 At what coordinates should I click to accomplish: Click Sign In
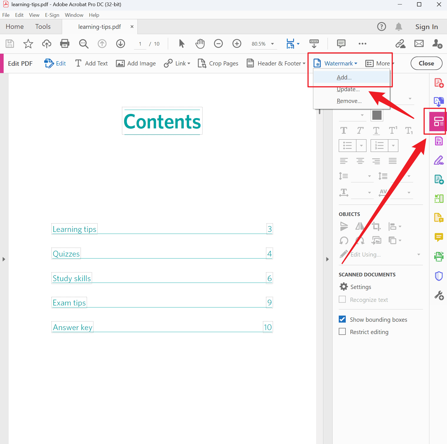426,27
